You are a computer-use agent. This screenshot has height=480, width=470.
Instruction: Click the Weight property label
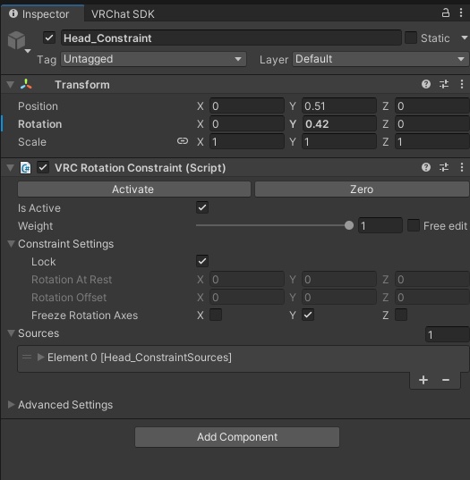35,226
